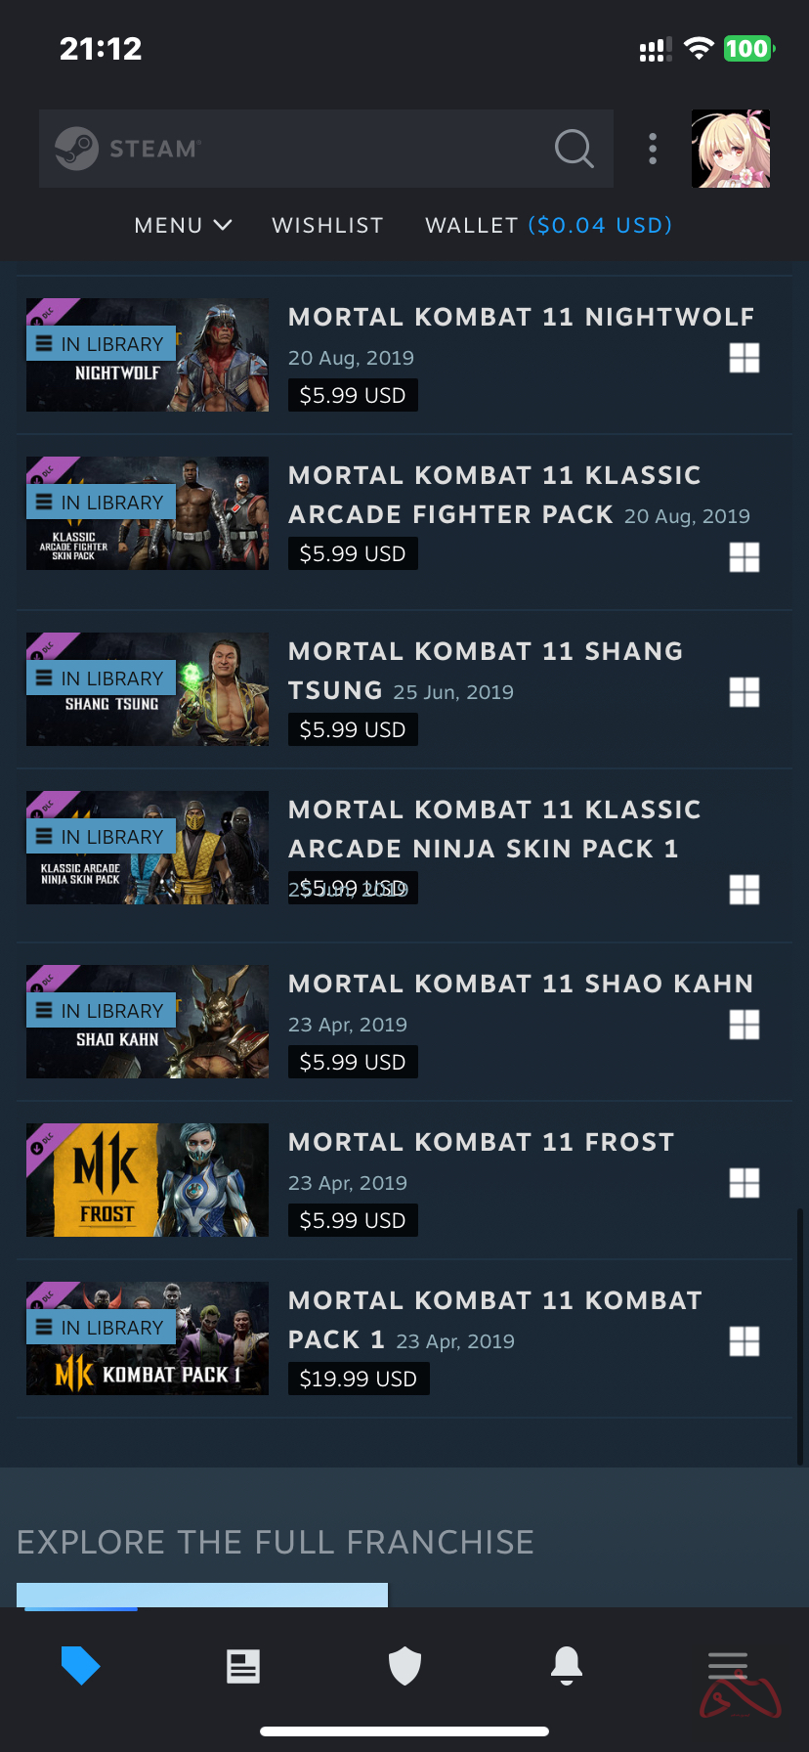The width and height of the screenshot is (809, 1752).
Task: Open the three-dot options menu
Action: point(653,149)
